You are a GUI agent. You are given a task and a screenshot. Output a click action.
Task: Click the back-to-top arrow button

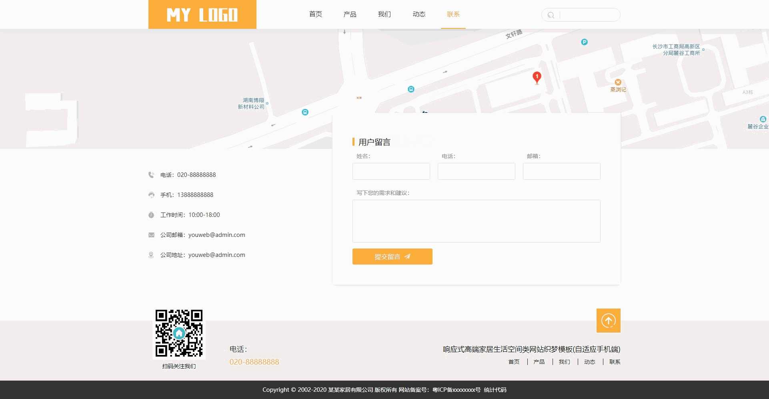[x=608, y=320]
